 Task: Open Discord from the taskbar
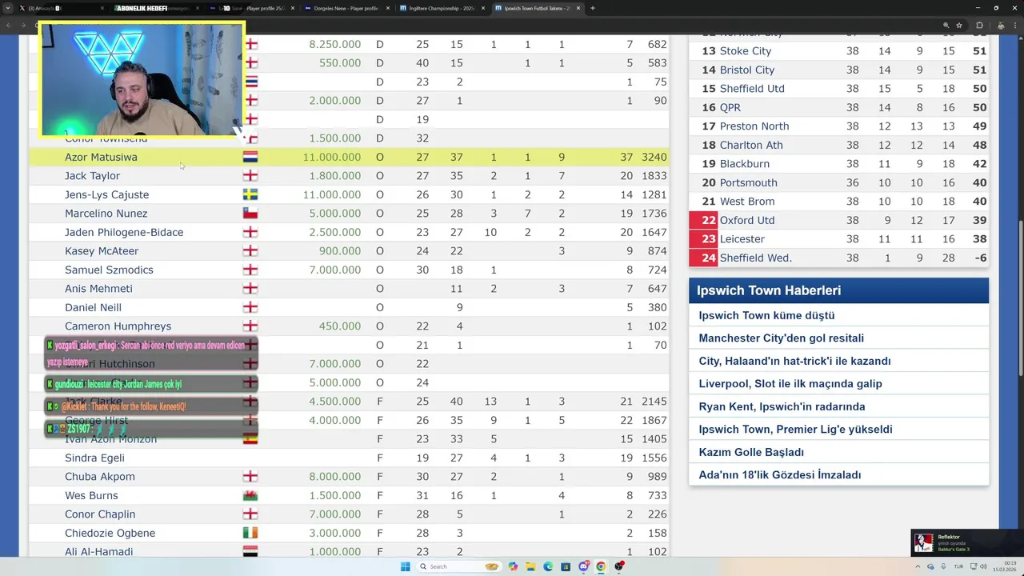pyautogui.click(x=584, y=566)
